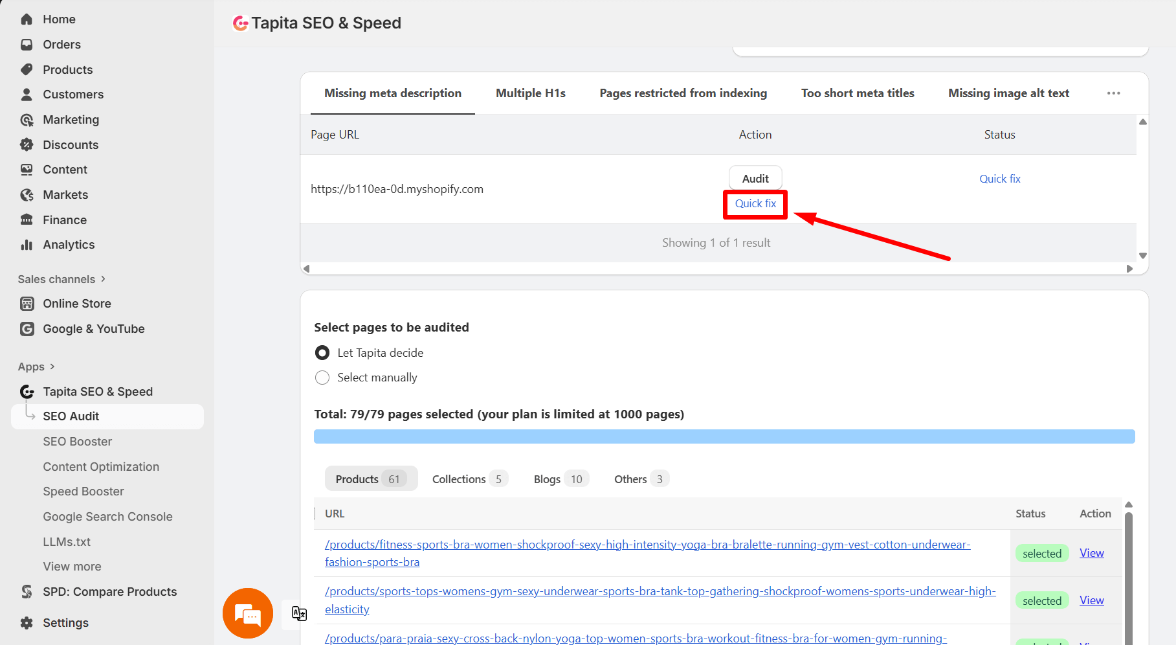The image size is (1176, 645).
Task: Click the Total 79/79 pages selected text
Action: [499, 414]
